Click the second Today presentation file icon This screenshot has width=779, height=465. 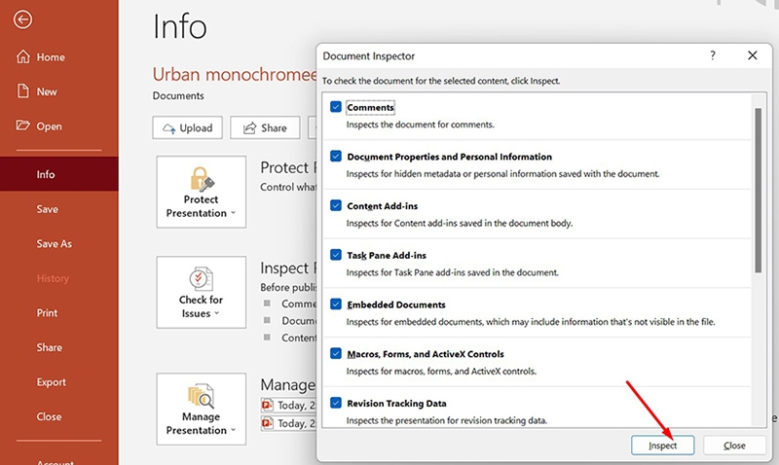click(x=267, y=423)
